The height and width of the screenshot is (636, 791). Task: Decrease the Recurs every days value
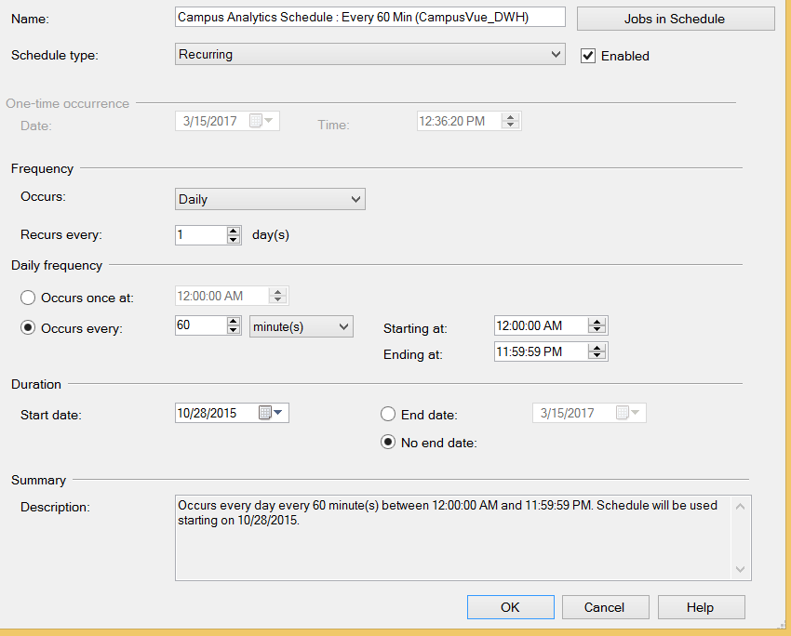[234, 240]
